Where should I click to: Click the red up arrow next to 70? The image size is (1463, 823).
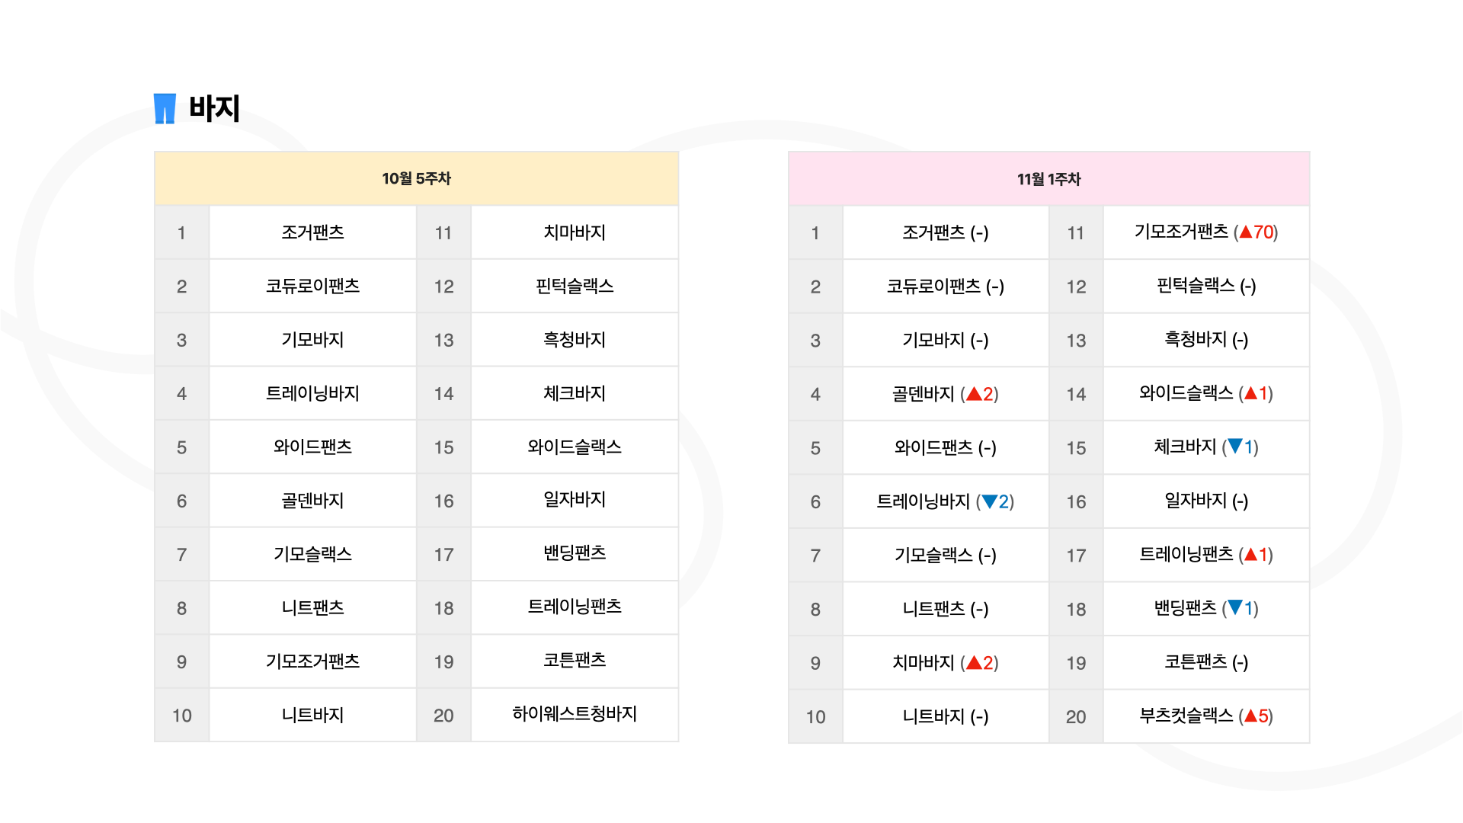[x=1246, y=232]
